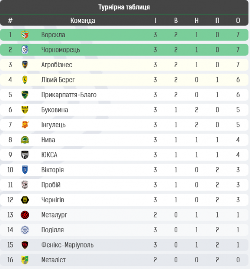Click the Пробій team name
Screen dimensions: 250x269
[x=51, y=185]
